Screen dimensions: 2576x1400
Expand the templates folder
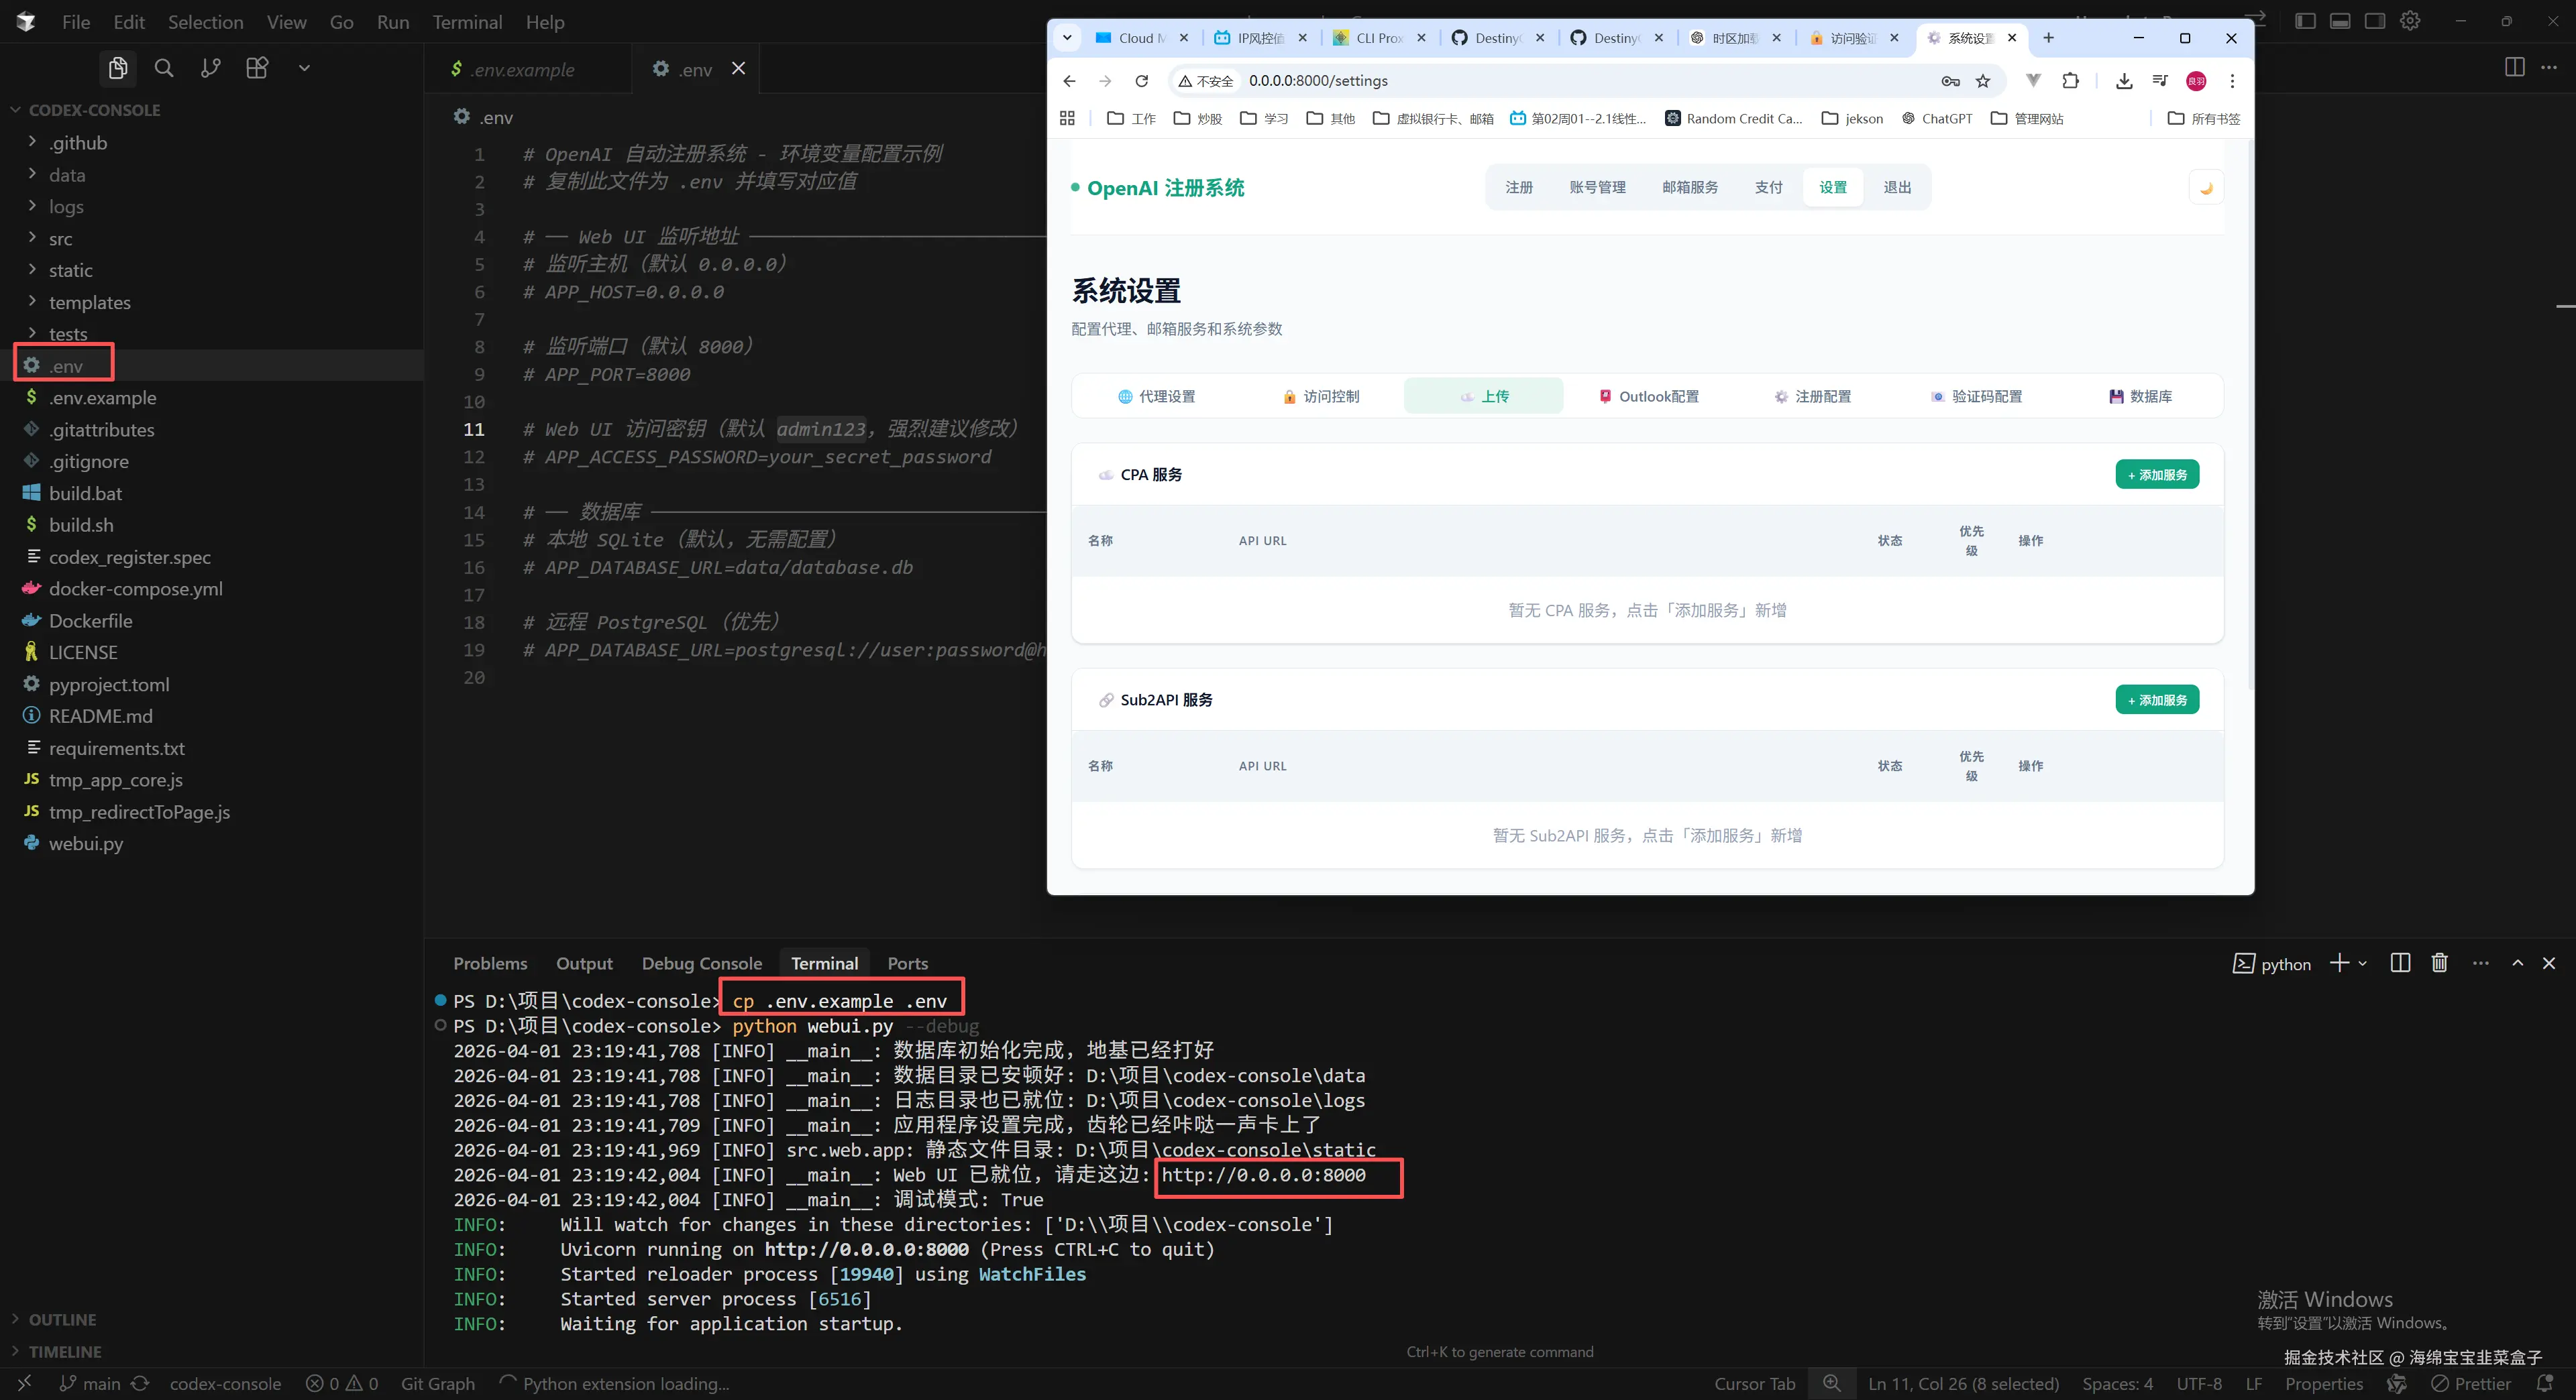point(89,302)
